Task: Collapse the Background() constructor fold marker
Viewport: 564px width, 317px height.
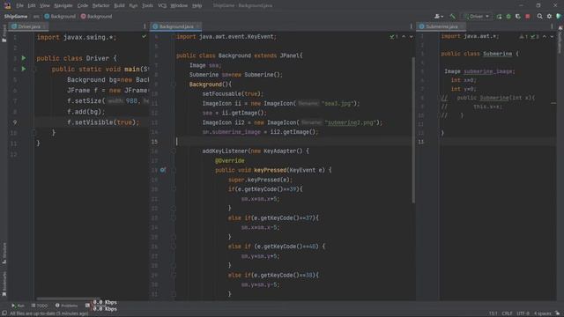Action: coord(174,85)
